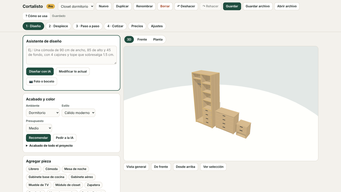The height and width of the screenshot is (192, 341).
Task: Rename the project with Renombrar
Action: (x=144, y=6)
